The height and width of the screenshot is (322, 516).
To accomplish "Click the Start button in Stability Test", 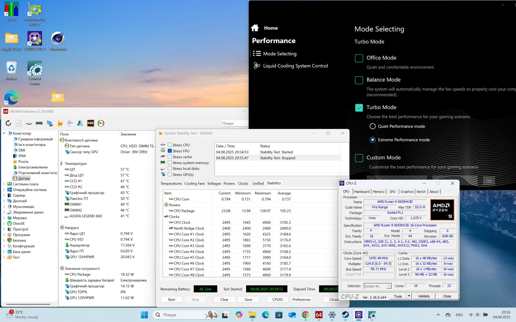I will [x=172, y=299].
